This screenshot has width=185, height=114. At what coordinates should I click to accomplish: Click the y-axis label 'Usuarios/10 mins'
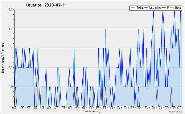pos(3,58)
